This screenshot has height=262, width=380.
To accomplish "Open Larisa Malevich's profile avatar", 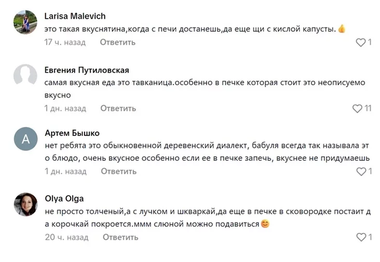I will click(x=25, y=23).
